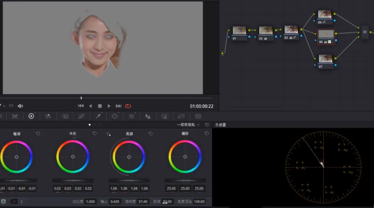Open the Sizing palette
This screenshot has height=208, width=374.
(x=181, y=116)
